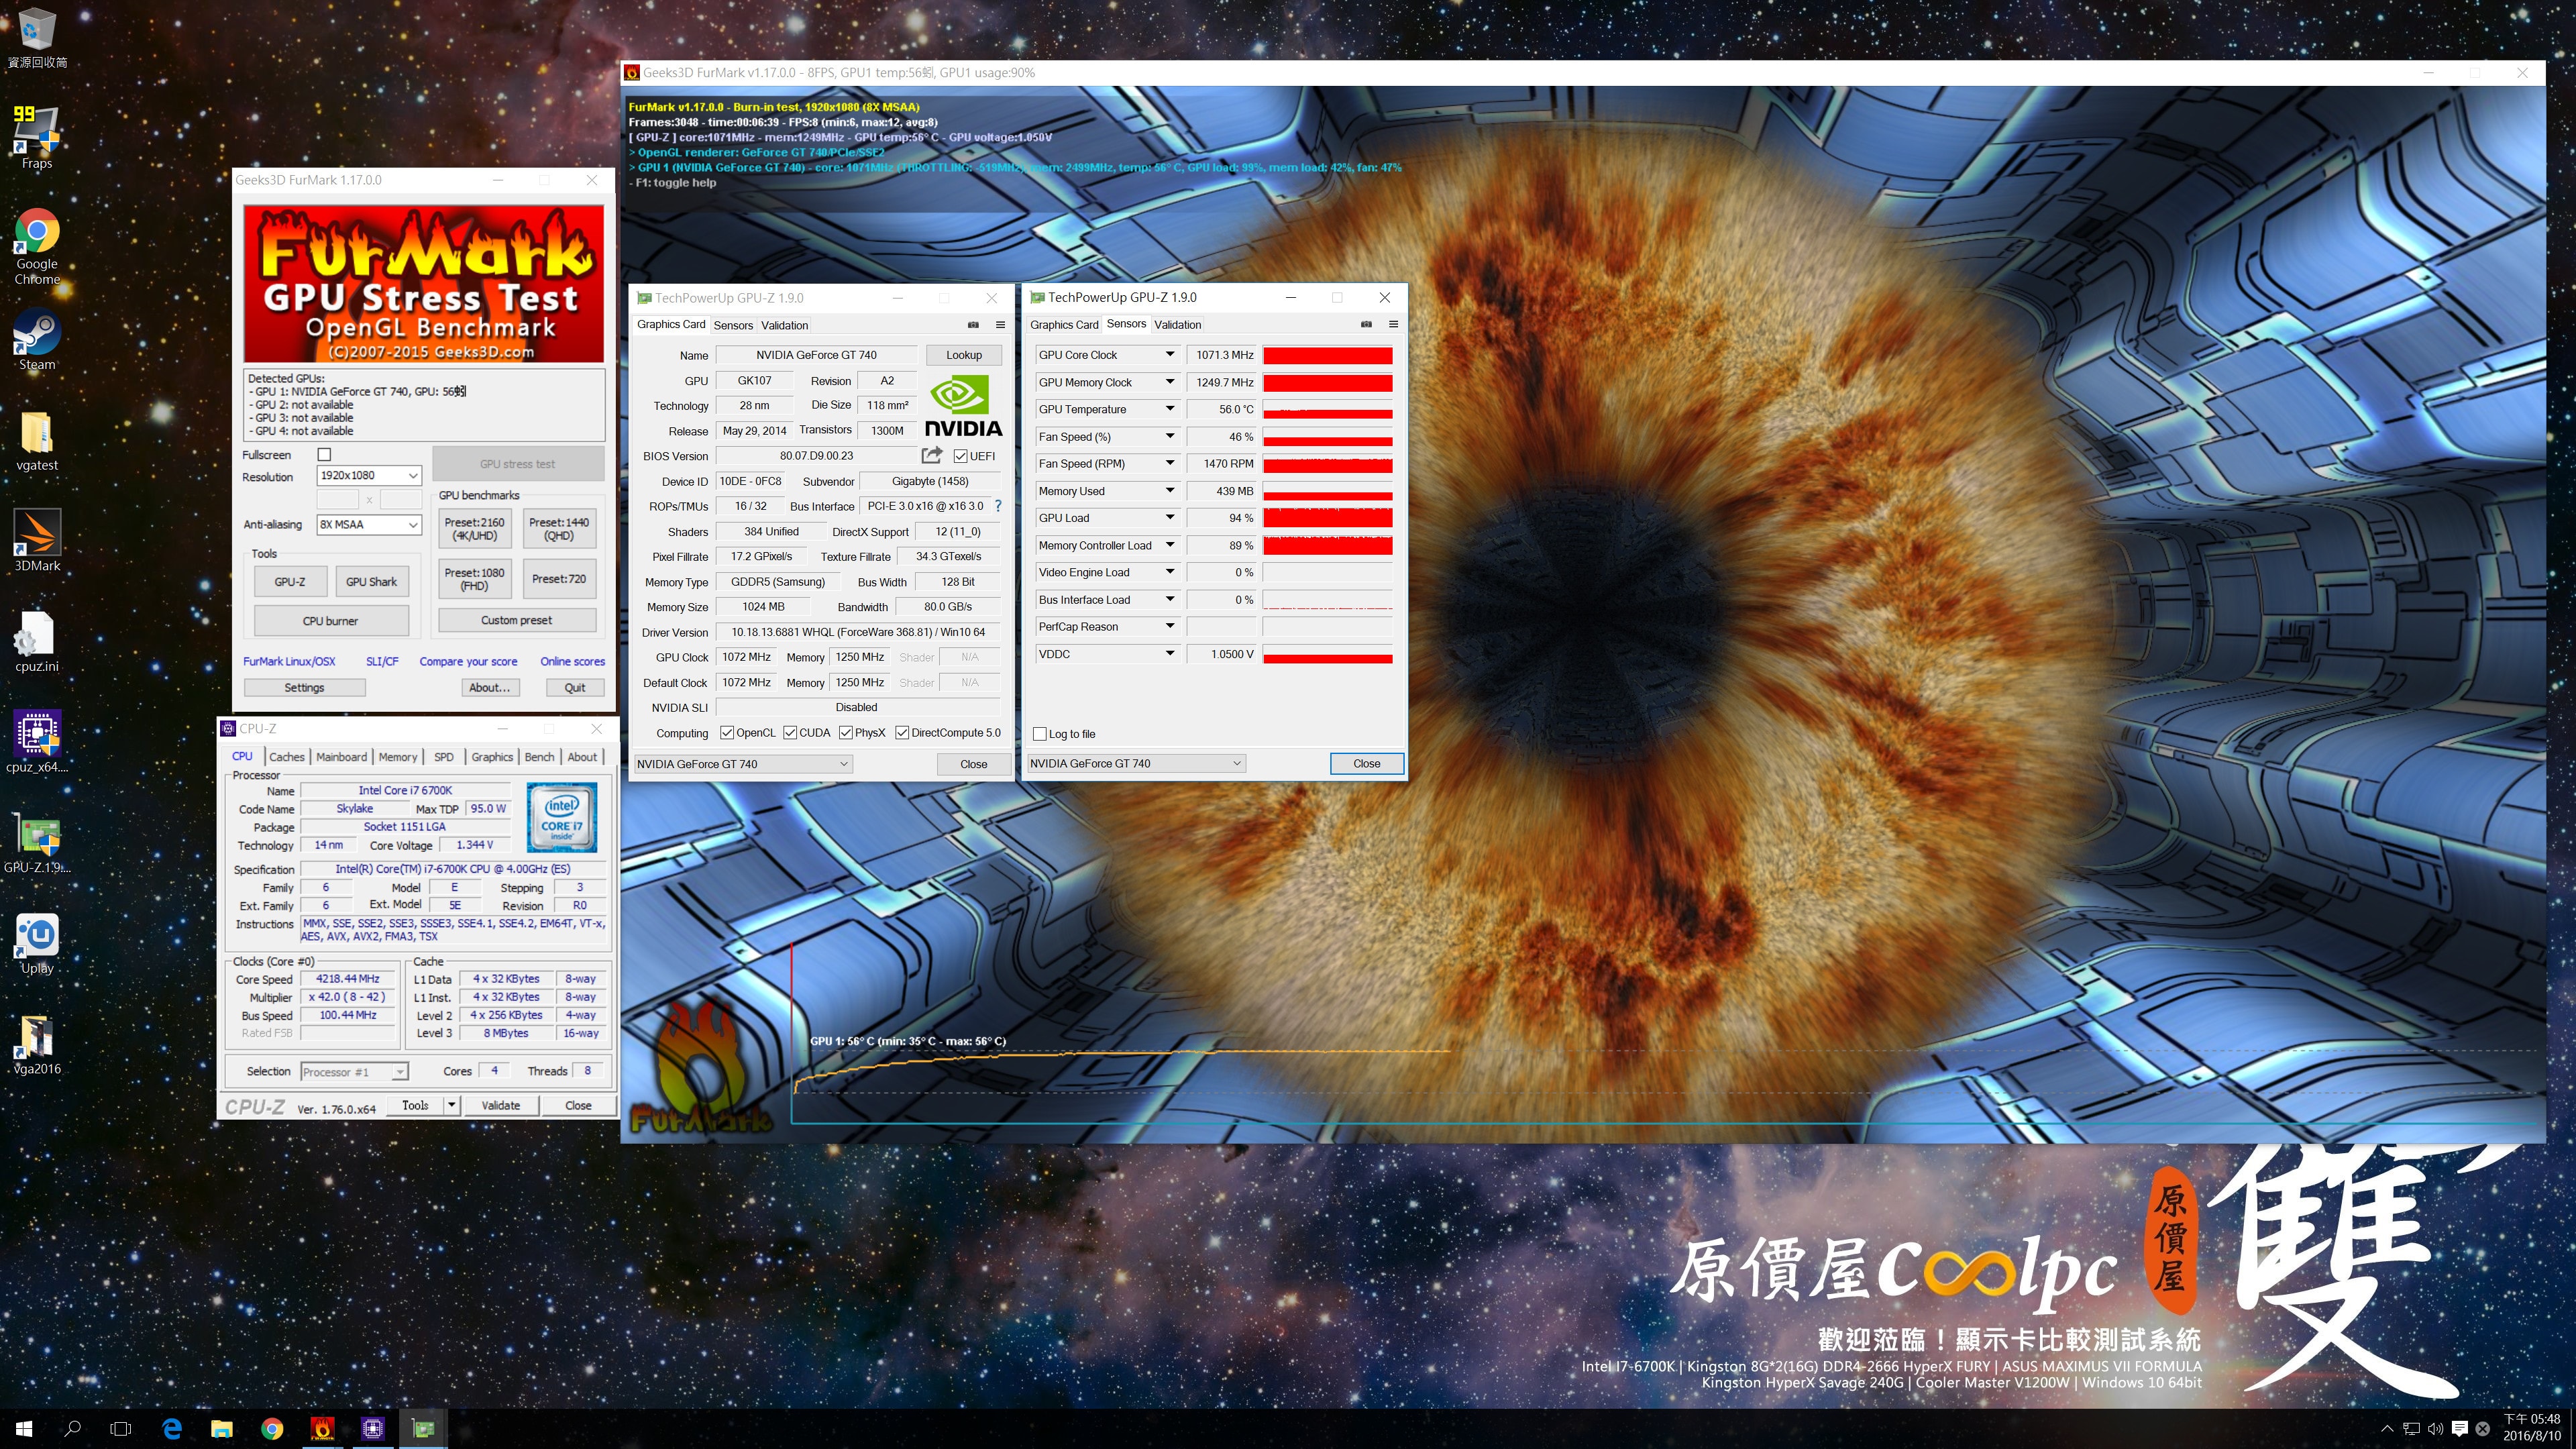Open the cpuz.ini file icon
This screenshot has width=2576, height=1449.
coord(37,642)
